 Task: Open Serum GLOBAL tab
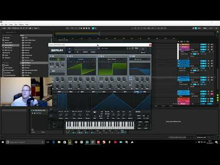coord(93,52)
